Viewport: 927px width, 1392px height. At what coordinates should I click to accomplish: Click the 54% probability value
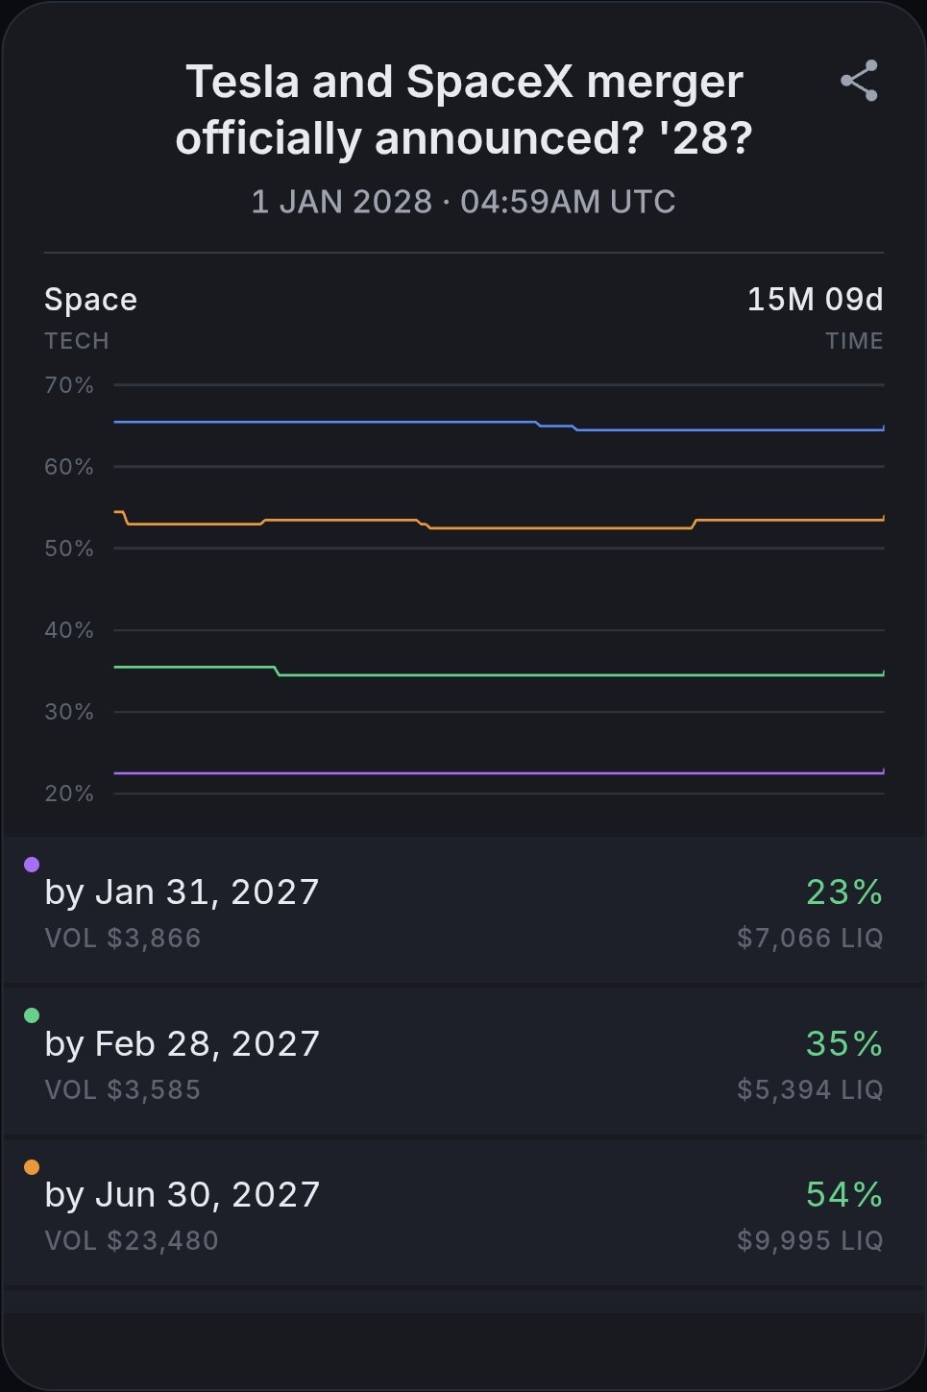[x=844, y=1195]
